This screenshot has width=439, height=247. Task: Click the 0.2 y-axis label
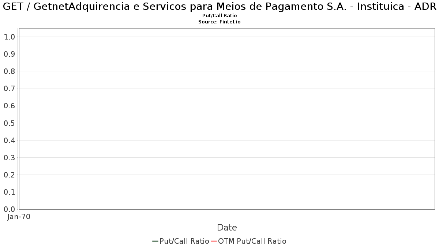9,175
